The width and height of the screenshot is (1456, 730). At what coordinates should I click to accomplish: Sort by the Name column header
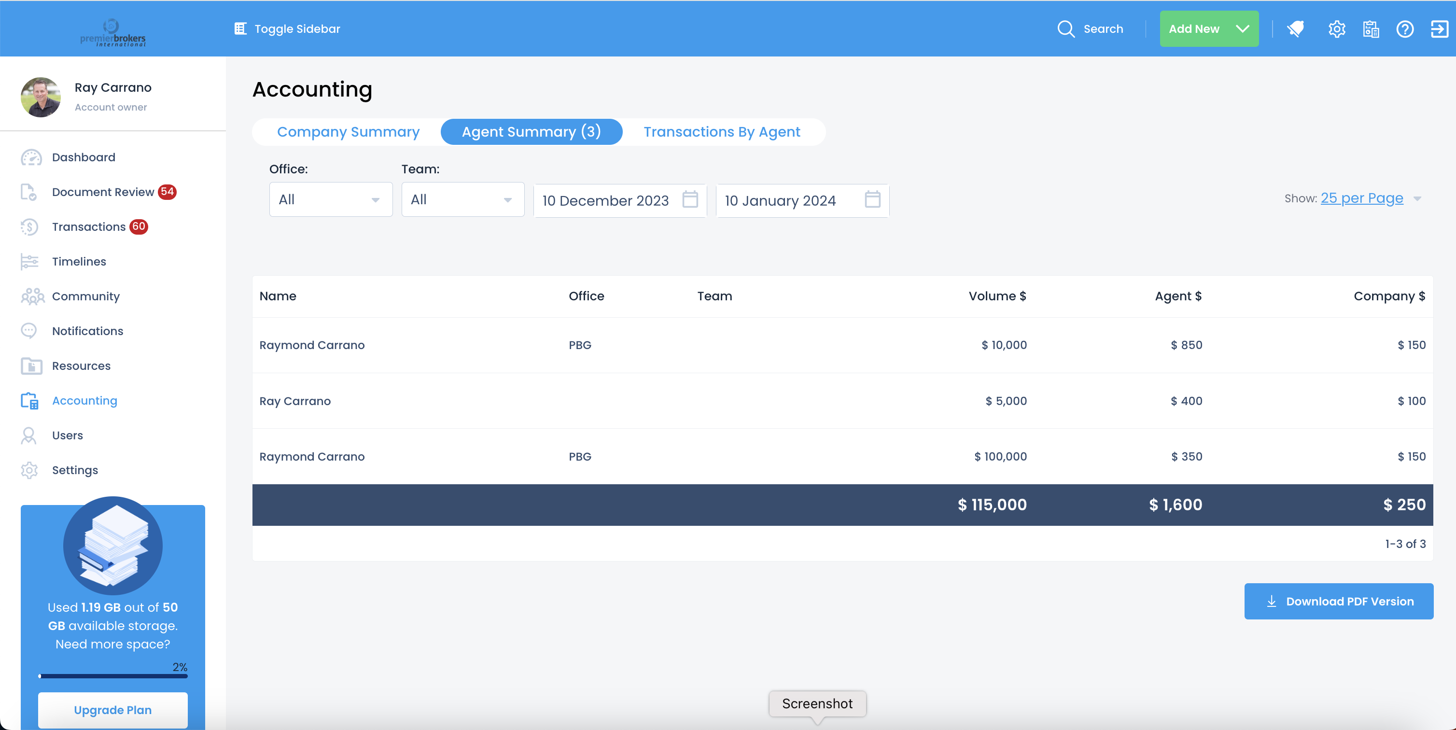tap(278, 296)
